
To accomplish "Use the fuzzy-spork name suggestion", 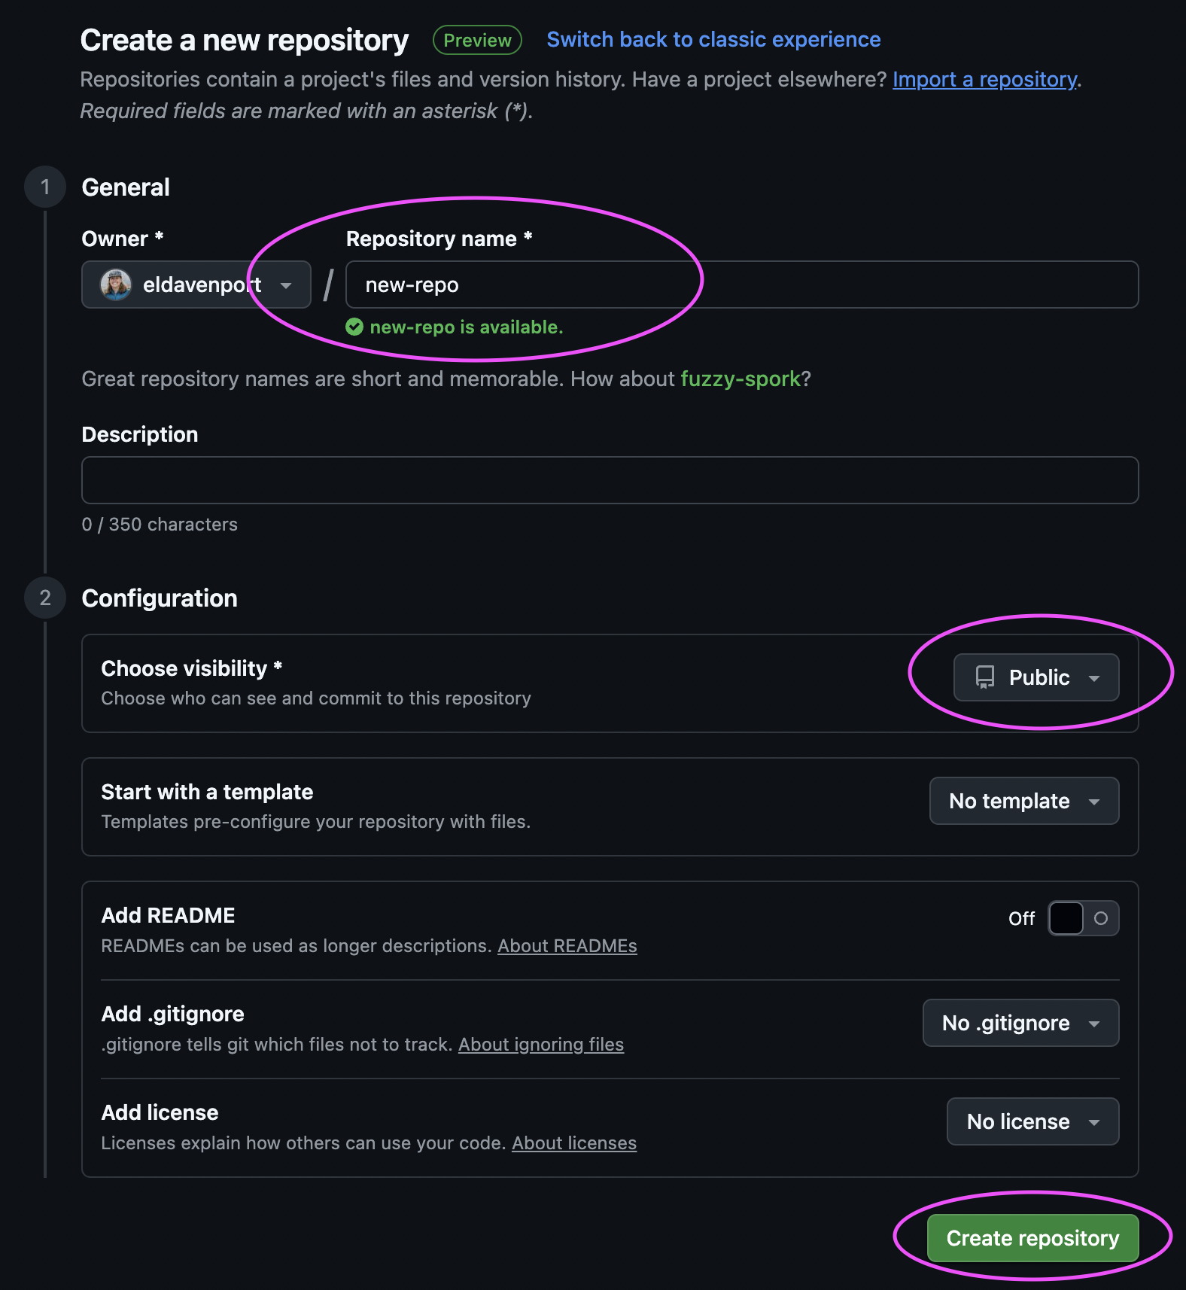I will point(740,379).
